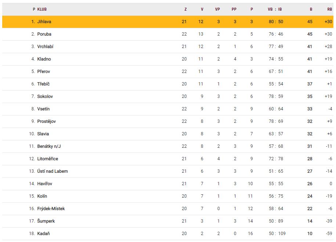The image size is (336, 242).
Task: Select the Prostějov team name
Action: coord(46,121)
